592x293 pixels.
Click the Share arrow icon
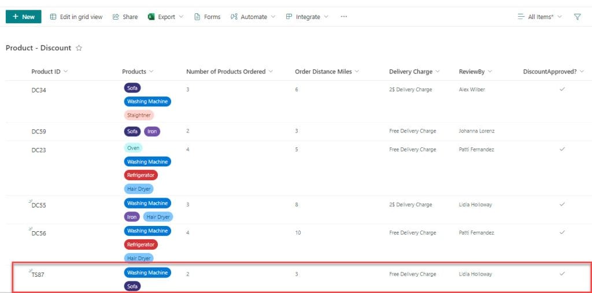[x=116, y=17]
